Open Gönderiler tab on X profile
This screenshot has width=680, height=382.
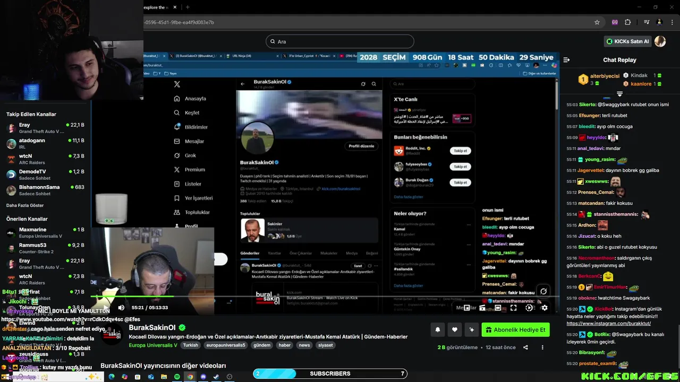(250, 253)
